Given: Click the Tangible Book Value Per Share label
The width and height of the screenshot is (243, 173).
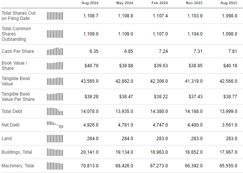Looking at the screenshot, I should click(18, 97).
